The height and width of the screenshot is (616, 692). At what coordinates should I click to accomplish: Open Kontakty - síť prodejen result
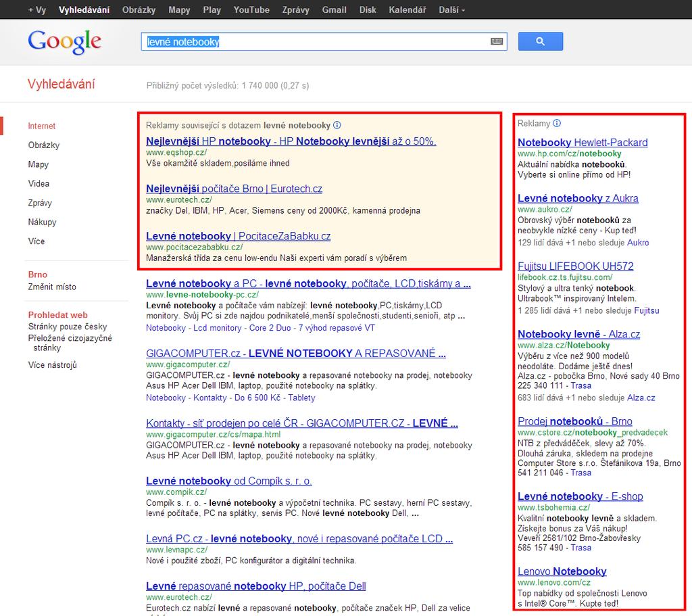coord(302,423)
